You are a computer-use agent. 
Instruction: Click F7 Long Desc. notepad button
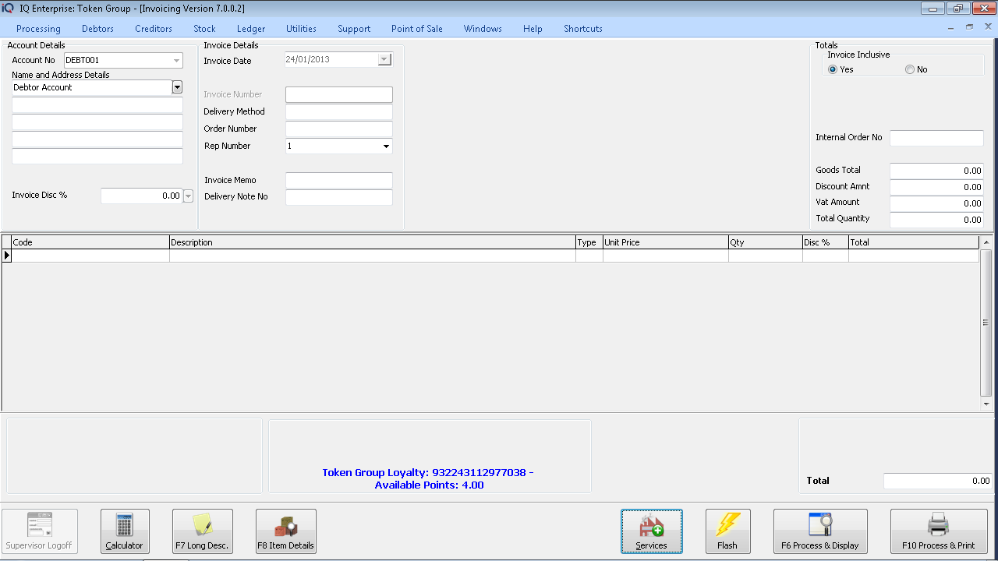(x=202, y=531)
